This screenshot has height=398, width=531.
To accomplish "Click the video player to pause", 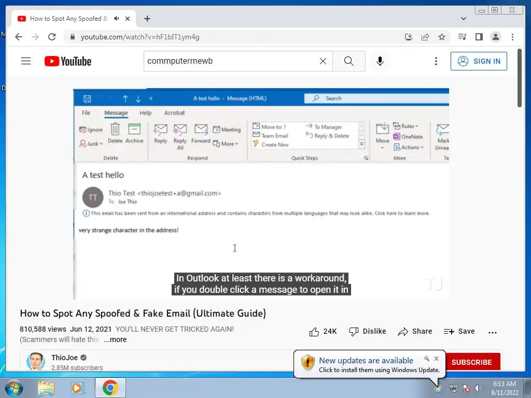I will [261, 194].
